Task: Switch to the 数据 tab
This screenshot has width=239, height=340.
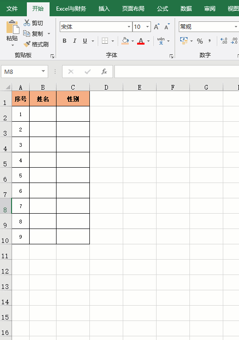Action: [x=186, y=9]
